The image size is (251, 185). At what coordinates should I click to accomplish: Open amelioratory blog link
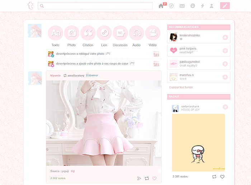(x=76, y=75)
